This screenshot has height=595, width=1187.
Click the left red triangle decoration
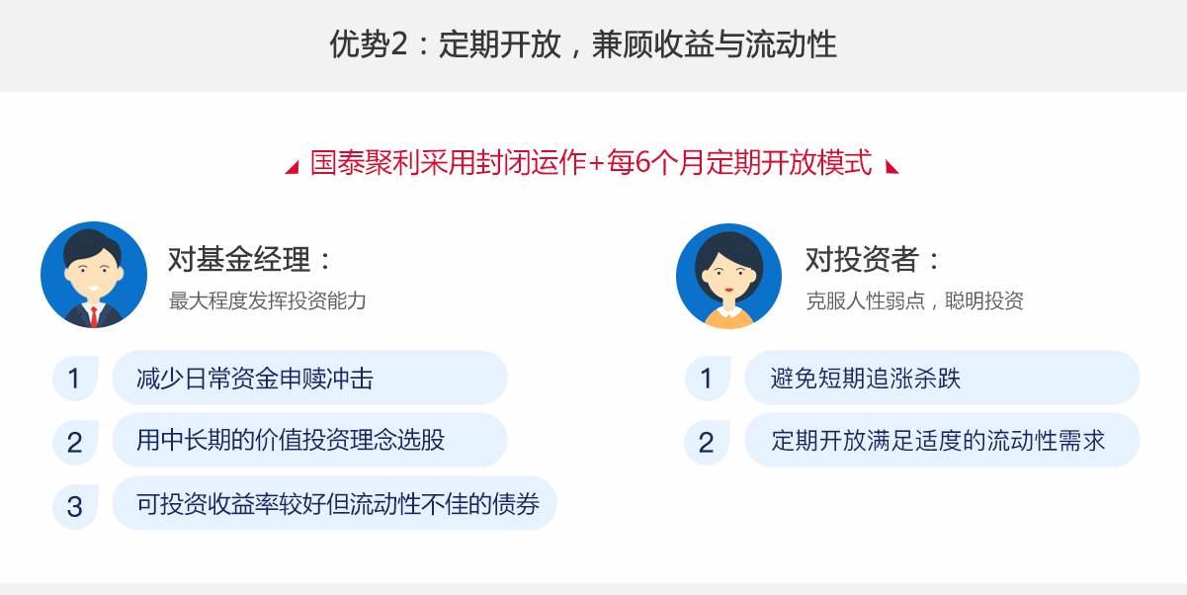[292, 167]
